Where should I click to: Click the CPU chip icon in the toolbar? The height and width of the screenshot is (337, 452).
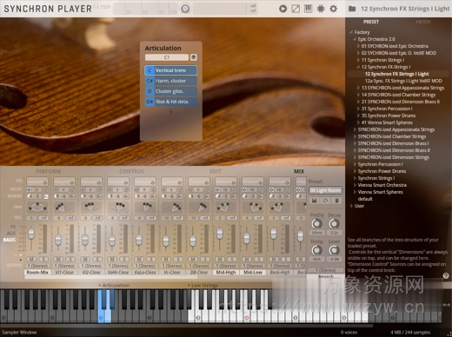tap(321, 9)
